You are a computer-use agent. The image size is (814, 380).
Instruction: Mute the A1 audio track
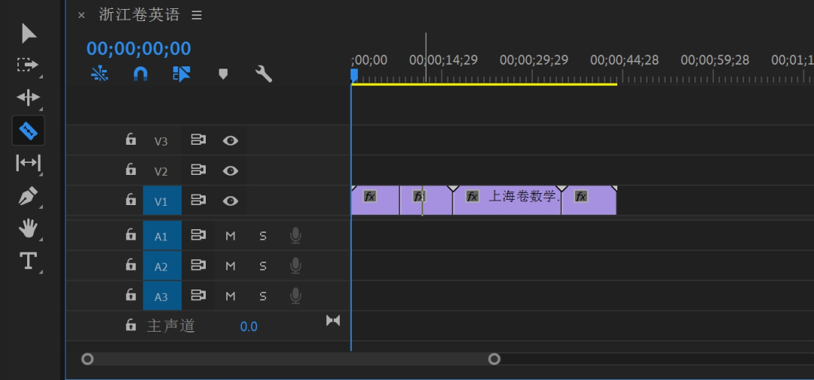point(231,236)
